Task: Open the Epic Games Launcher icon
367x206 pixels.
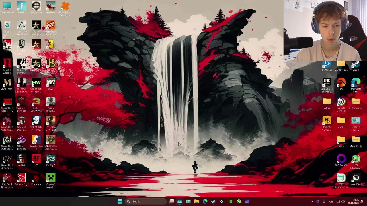Action: click(x=327, y=86)
